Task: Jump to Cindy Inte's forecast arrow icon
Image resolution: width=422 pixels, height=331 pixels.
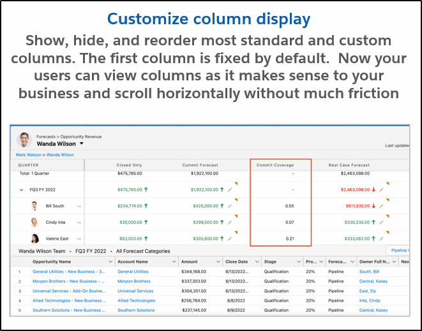Action: 79,223
